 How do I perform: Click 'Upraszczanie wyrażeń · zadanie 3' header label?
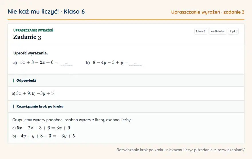tap(208, 12)
